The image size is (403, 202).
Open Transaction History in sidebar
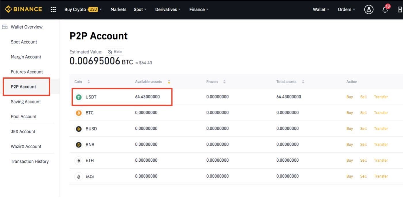(x=30, y=161)
